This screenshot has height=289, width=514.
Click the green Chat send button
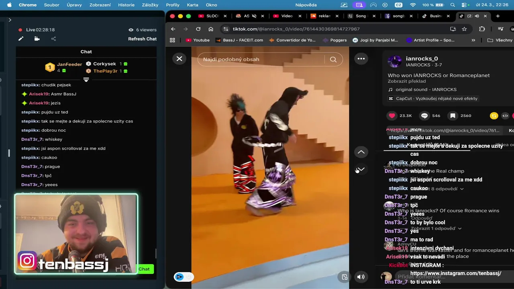(x=145, y=269)
